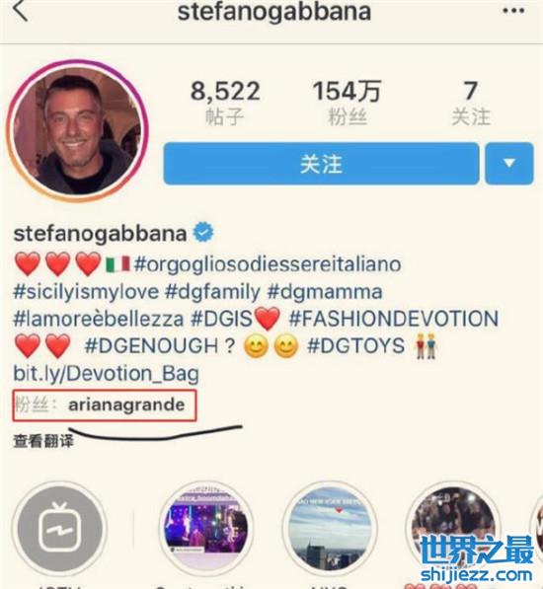Tap the #DGTOYS hashtag
This screenshot has height=589, width=543.
click(356, 345)
